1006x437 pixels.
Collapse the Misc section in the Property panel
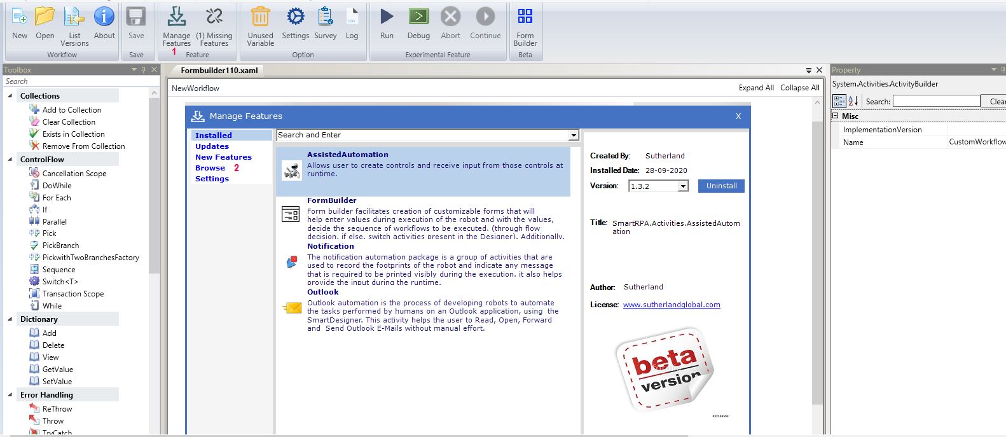pos(836,116)
